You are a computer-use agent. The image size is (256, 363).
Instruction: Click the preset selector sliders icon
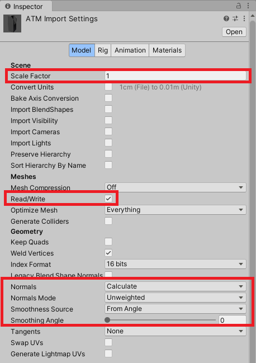(x=235, y=18)
